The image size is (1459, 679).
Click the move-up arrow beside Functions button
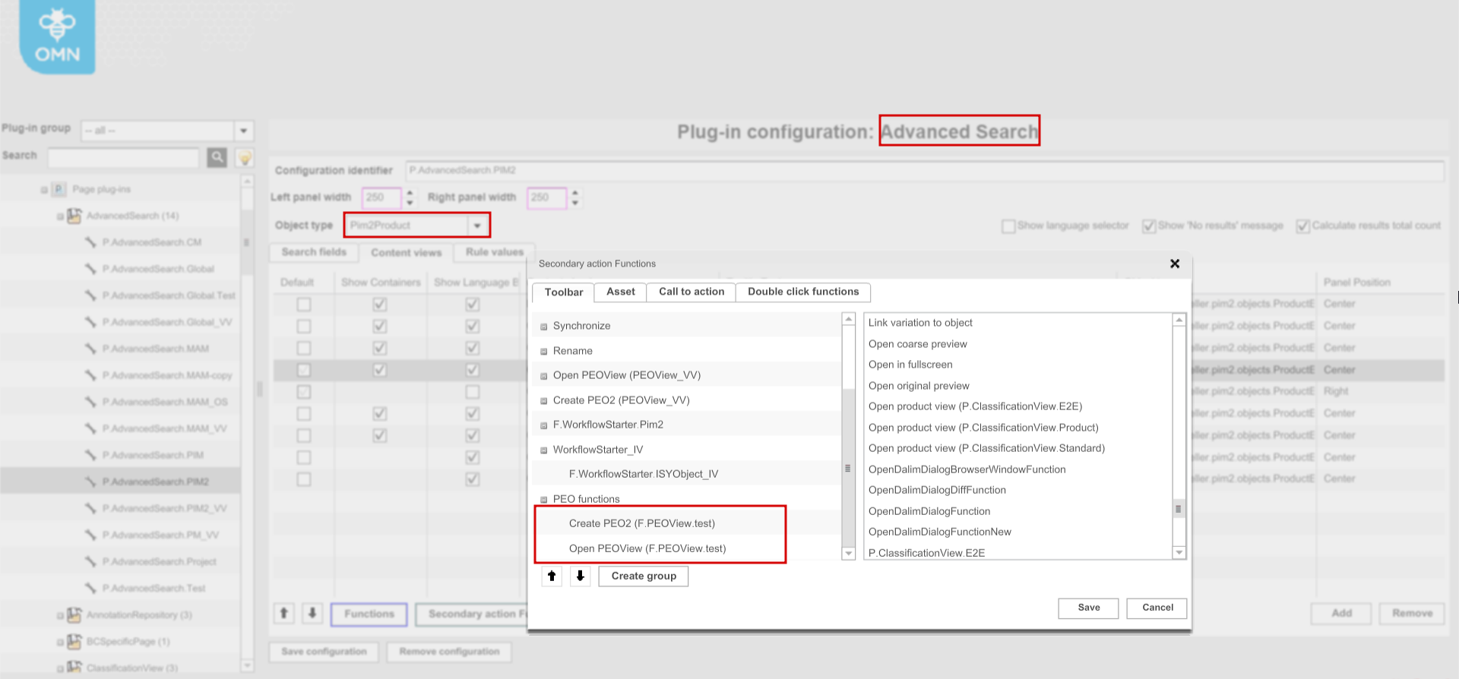tap(284, 614)
